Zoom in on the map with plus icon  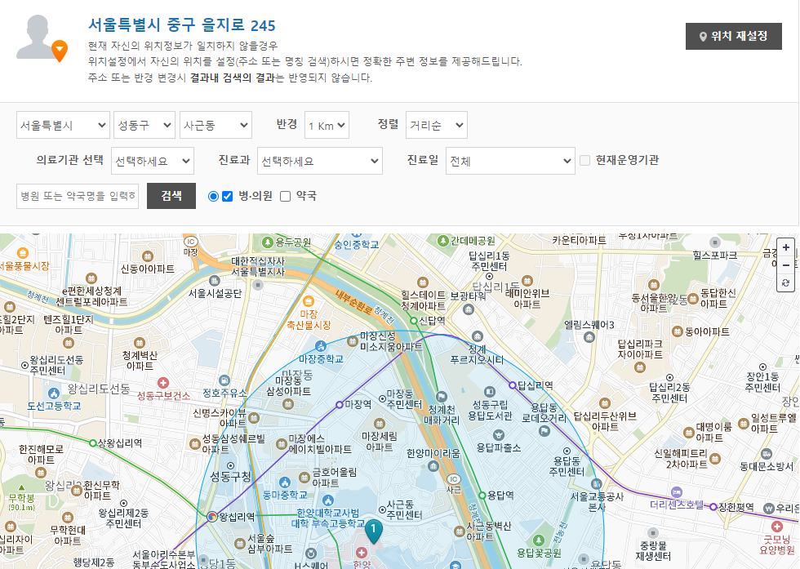(x=785, y=247)
